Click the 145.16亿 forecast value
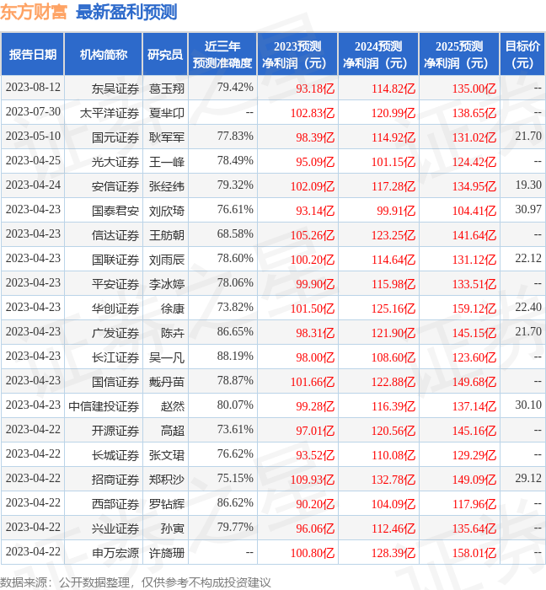This screenshot has height=590, width=546. pyautogui.click(x=474, y=432)
